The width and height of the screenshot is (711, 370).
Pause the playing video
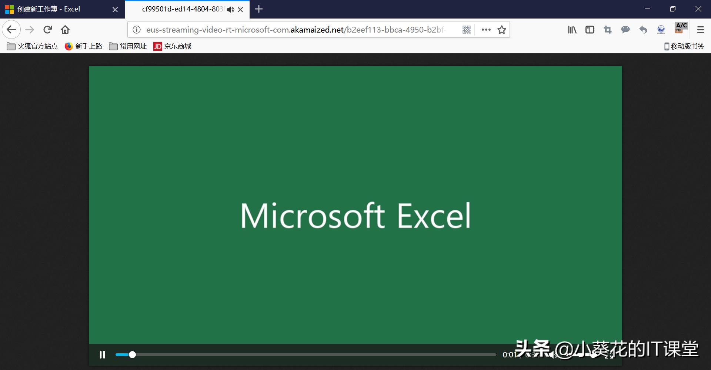click(x=102, y=354)
